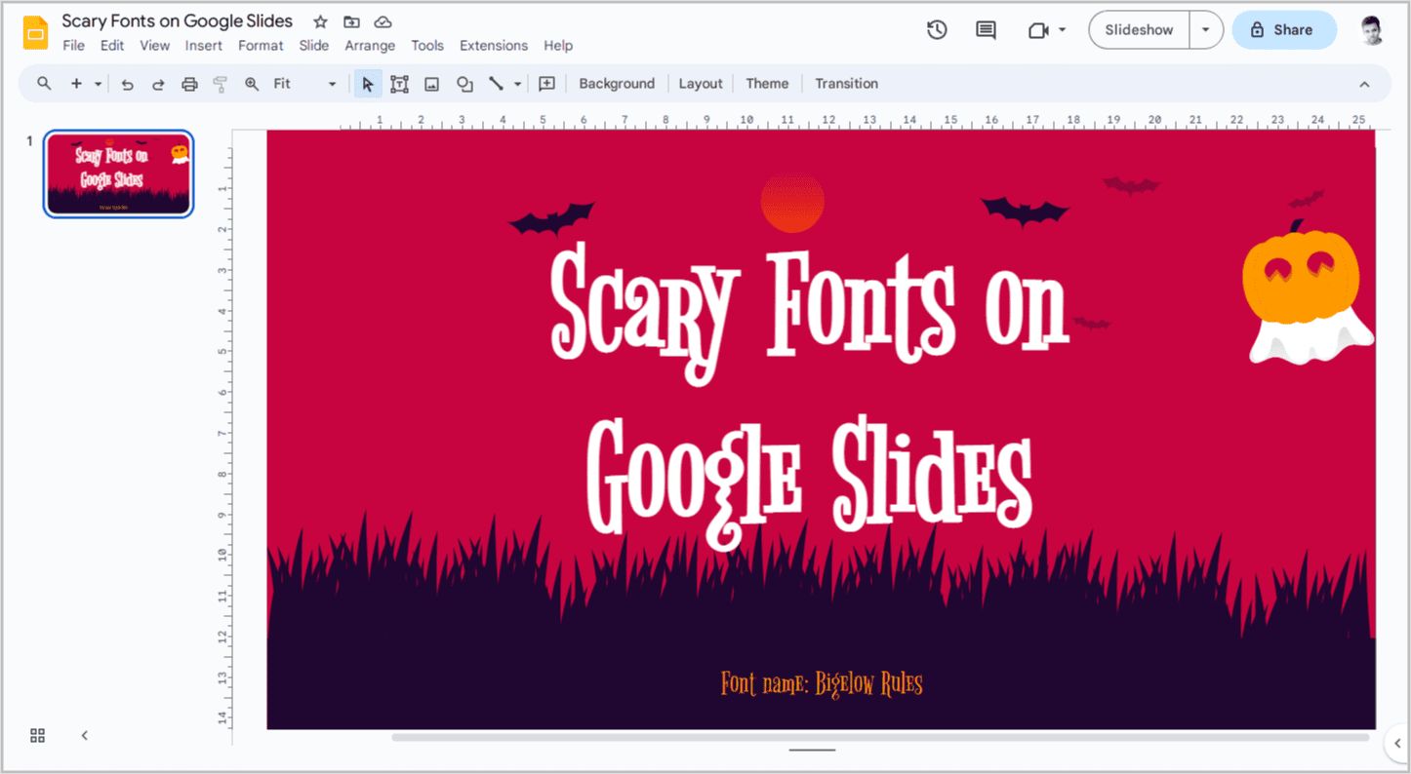Open the comments history icon
The height and width of the screenshot is (774, 1411).
(x=987, y=30)
